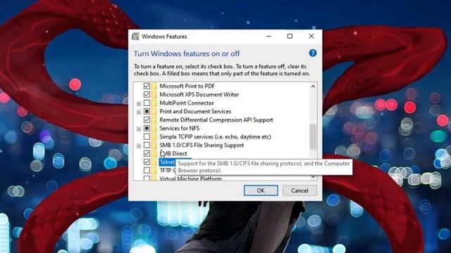The image size is (451, 253).
Task: Click the folder icon beside Services for NFS
Action: click(154, 128)
